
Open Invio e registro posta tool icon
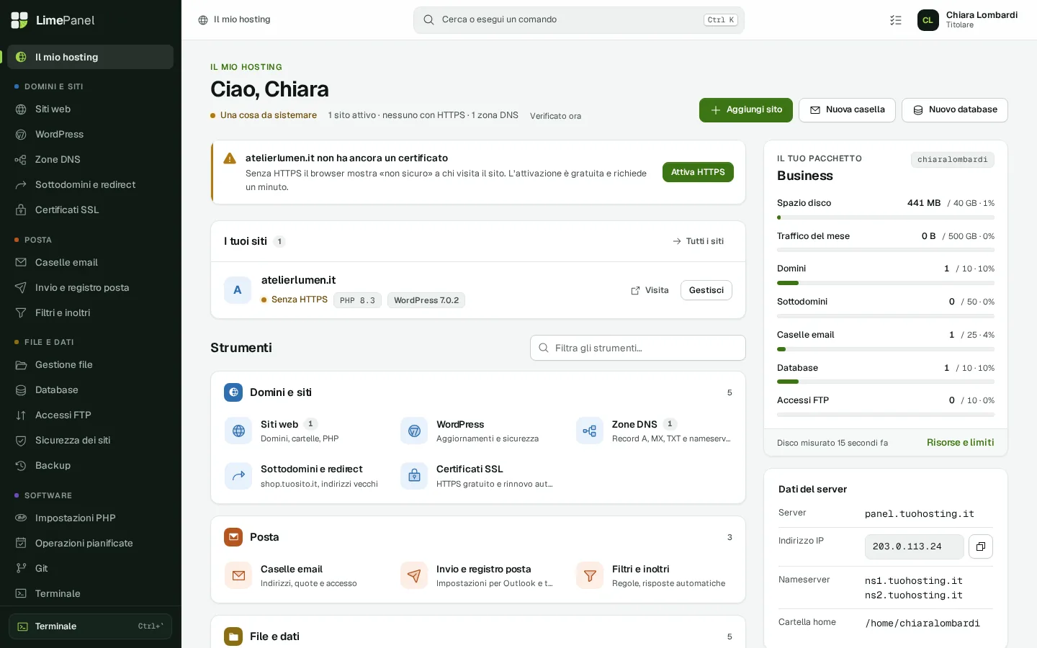[x=414, y=576]
